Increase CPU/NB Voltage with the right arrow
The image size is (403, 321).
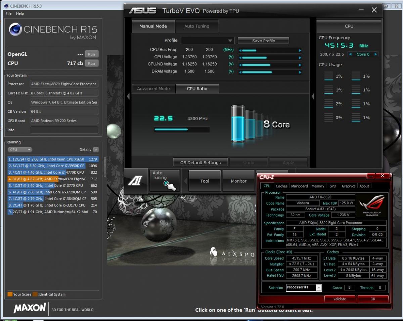(x=300, y=65)
